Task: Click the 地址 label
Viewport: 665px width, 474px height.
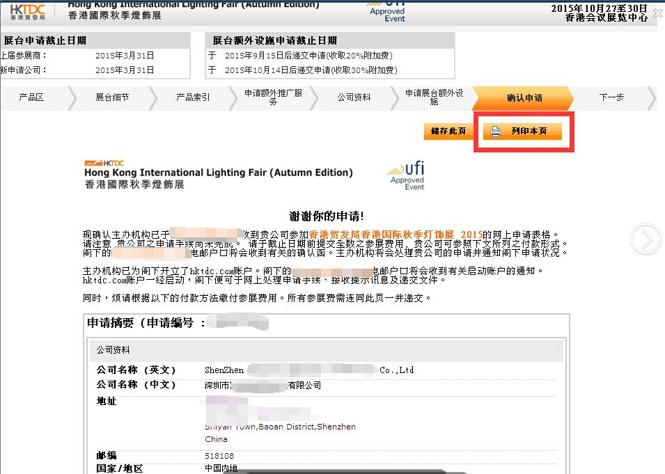Action: (x=107, y=401)
